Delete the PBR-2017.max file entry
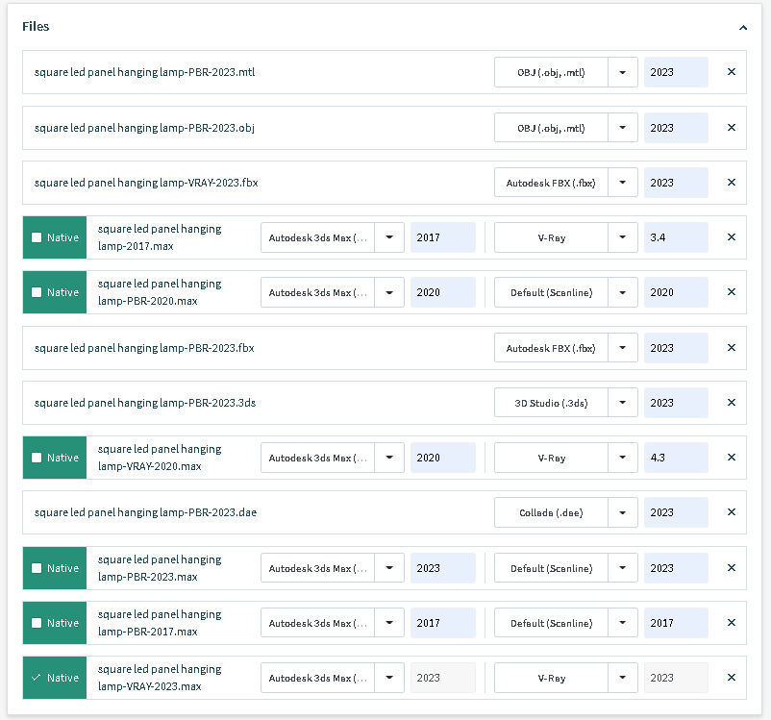 click(731, 623)
